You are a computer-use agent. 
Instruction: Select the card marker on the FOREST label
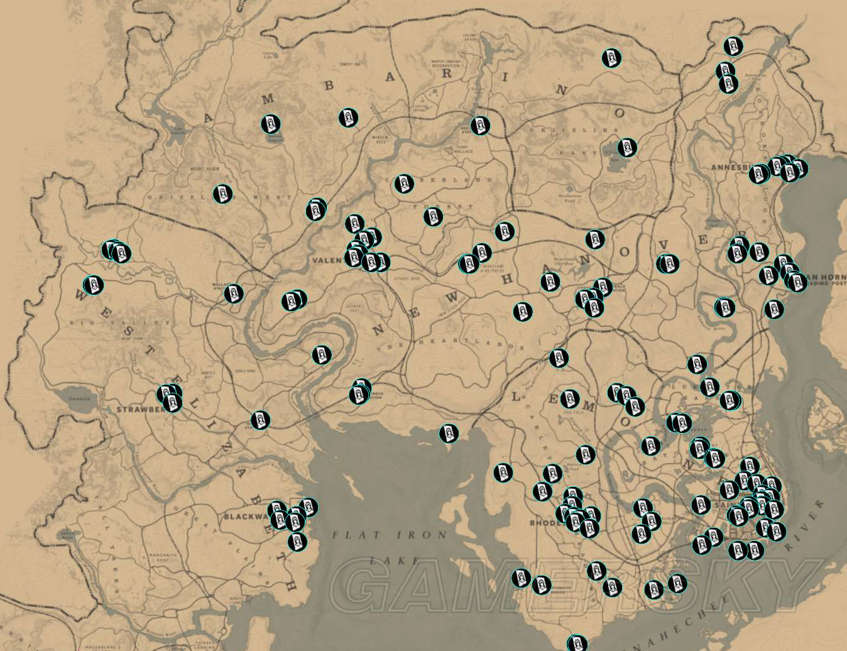(433, 217)
